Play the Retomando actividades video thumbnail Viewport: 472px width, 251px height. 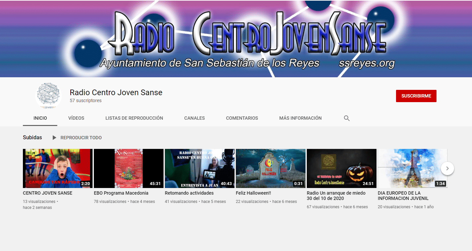point(199,168)
